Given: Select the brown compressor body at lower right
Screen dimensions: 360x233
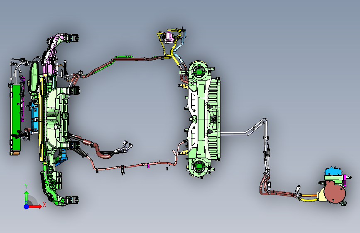Looking at the screenshot, I should tap(336, 192).
